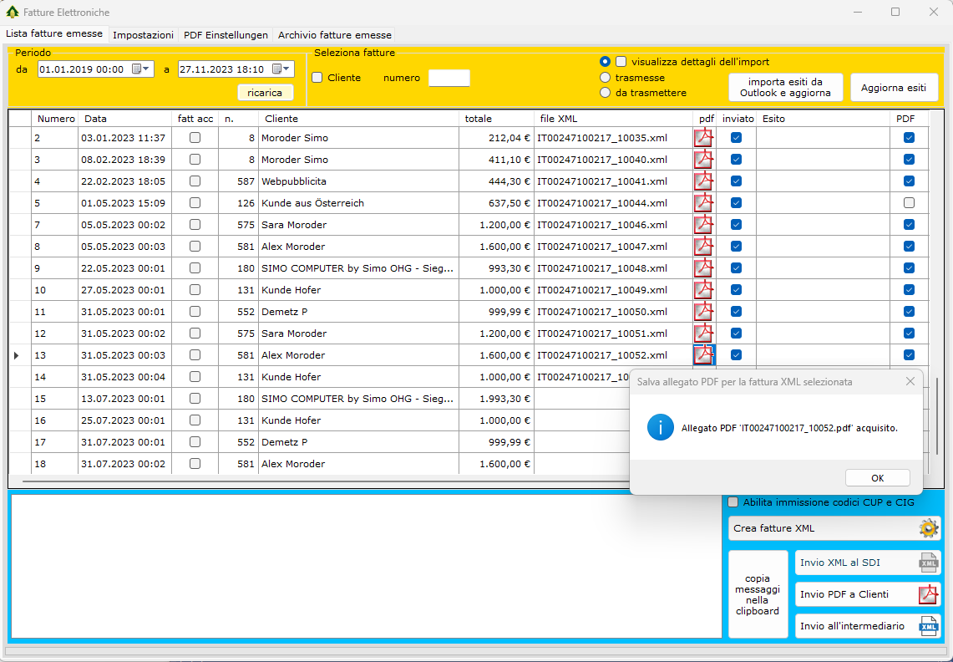Tick 'Abilita immissione codici CUP e CIG'

733,502
